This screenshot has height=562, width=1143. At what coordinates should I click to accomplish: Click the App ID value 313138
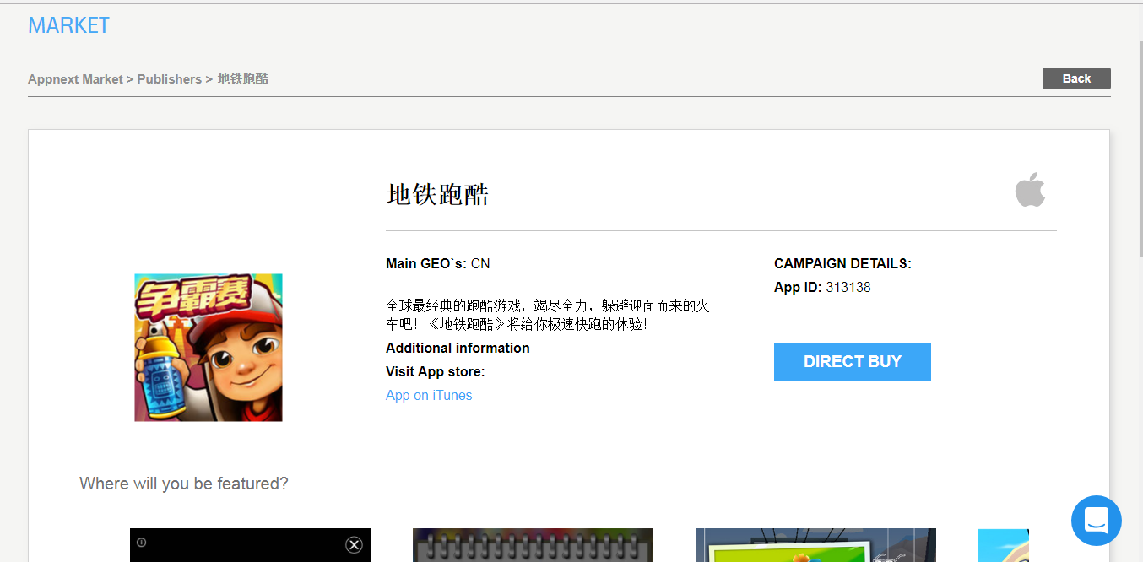pyautogui.click(x=848, y=287)
